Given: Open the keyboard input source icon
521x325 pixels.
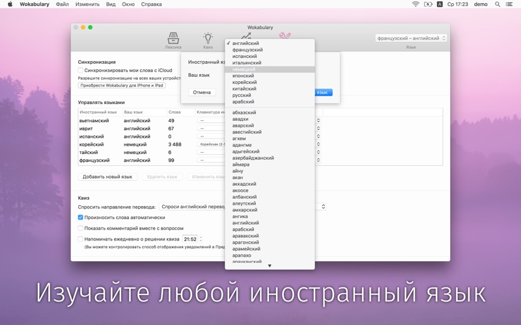Looking at the screenshot, I should 440,5.
